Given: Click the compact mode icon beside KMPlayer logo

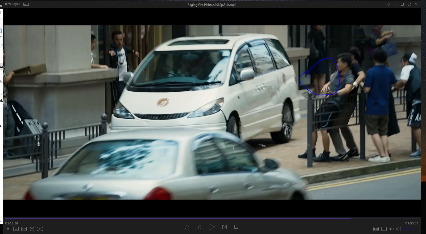Looking at the screenshot, I should 26,4.
